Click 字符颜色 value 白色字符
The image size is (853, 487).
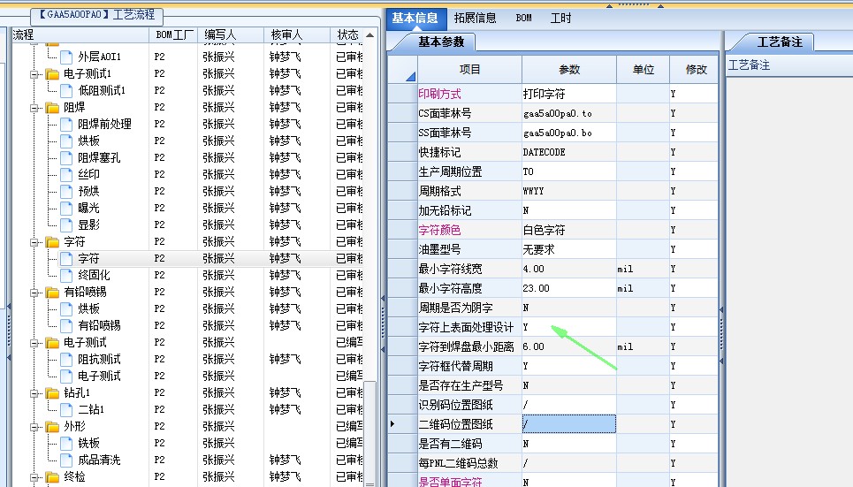(x=545, y=230)
